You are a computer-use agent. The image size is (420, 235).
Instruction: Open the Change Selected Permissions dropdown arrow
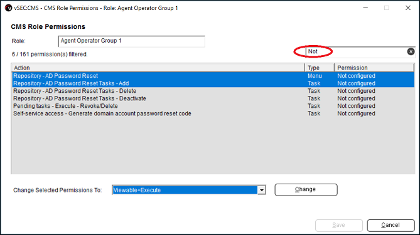(x=261, y=190)
